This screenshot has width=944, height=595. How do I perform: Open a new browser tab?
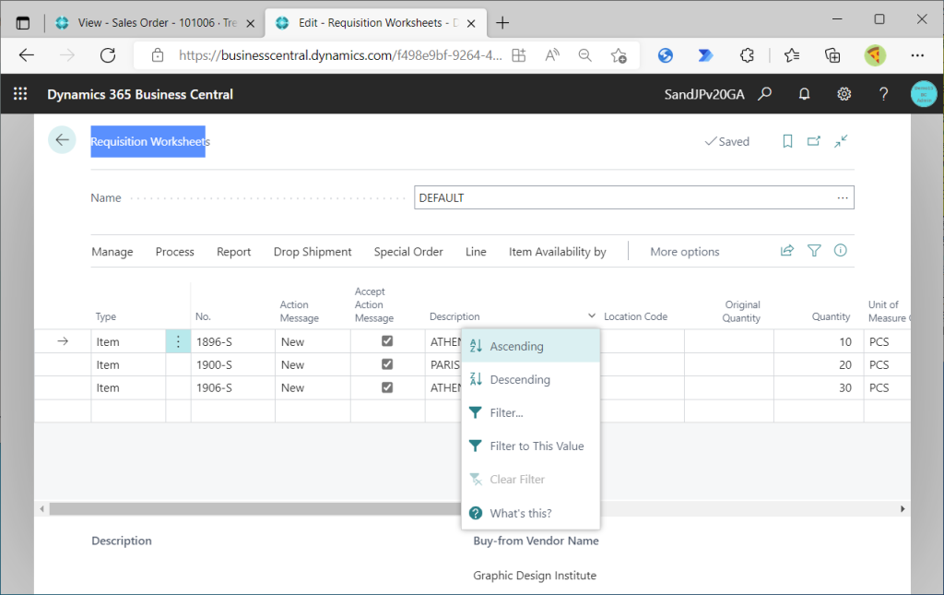[502, 23]
